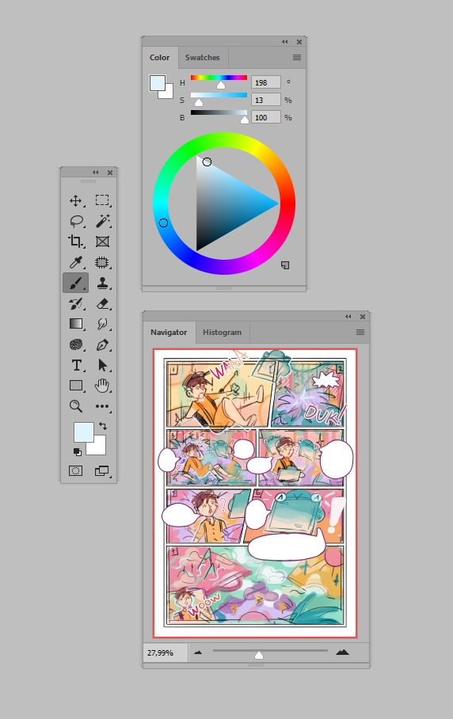Screen dimensions: 453x719
Task: Click the comic page Navigator preview
Action: pos(255,493)
